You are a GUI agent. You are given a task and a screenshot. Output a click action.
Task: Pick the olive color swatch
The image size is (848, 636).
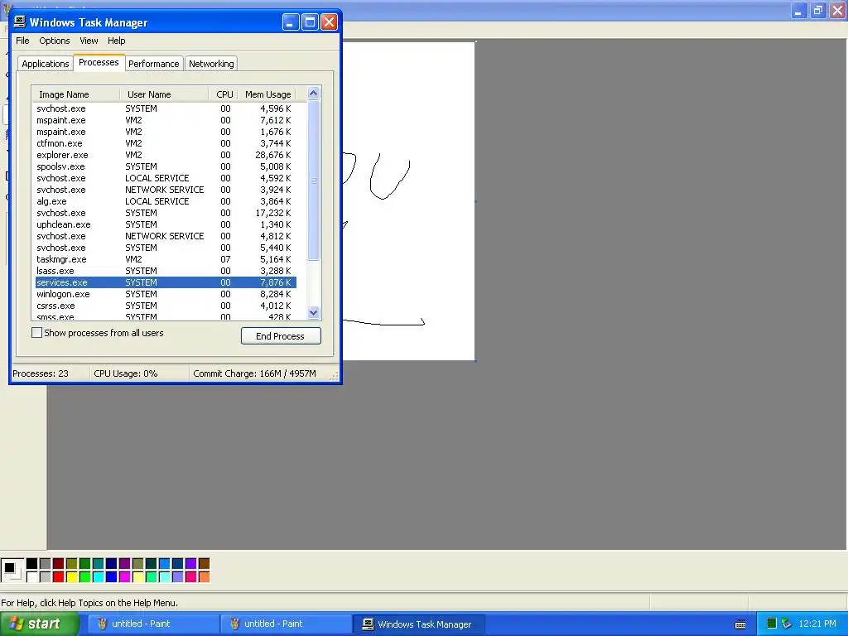point(71,564)
